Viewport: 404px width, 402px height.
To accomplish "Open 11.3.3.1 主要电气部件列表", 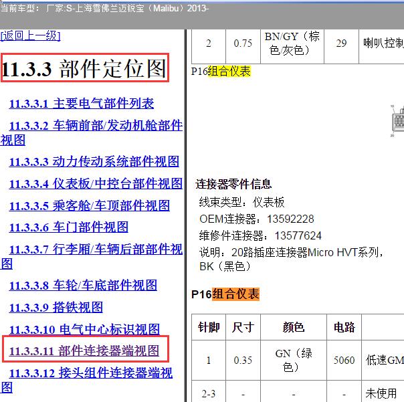I will tap(82, 104).
